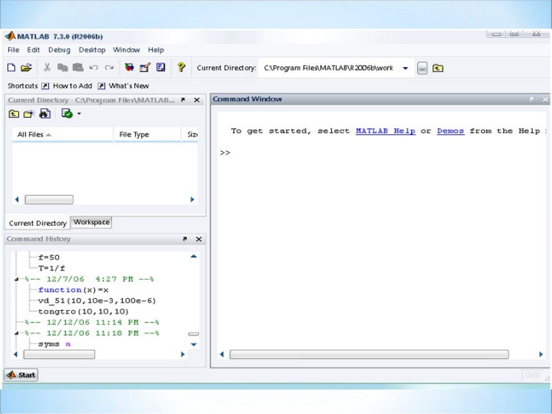
Task: Undock the Current Directory panel
Action: point(183,100)
